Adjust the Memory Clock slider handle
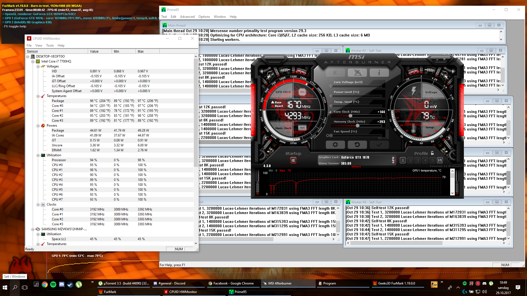Image resolution: width=527 pixels, height=296 pixels. pyautogui.click(x=357, y=126)
